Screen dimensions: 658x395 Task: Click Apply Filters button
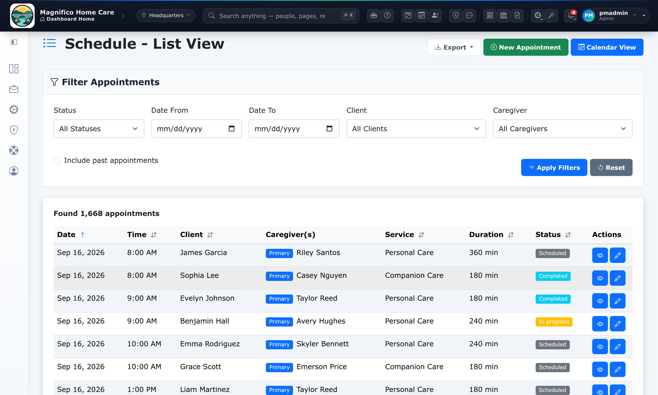coord(554,168)
